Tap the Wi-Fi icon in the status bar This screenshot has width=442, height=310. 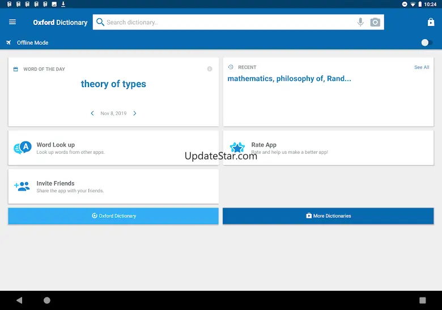pos(413,4)
